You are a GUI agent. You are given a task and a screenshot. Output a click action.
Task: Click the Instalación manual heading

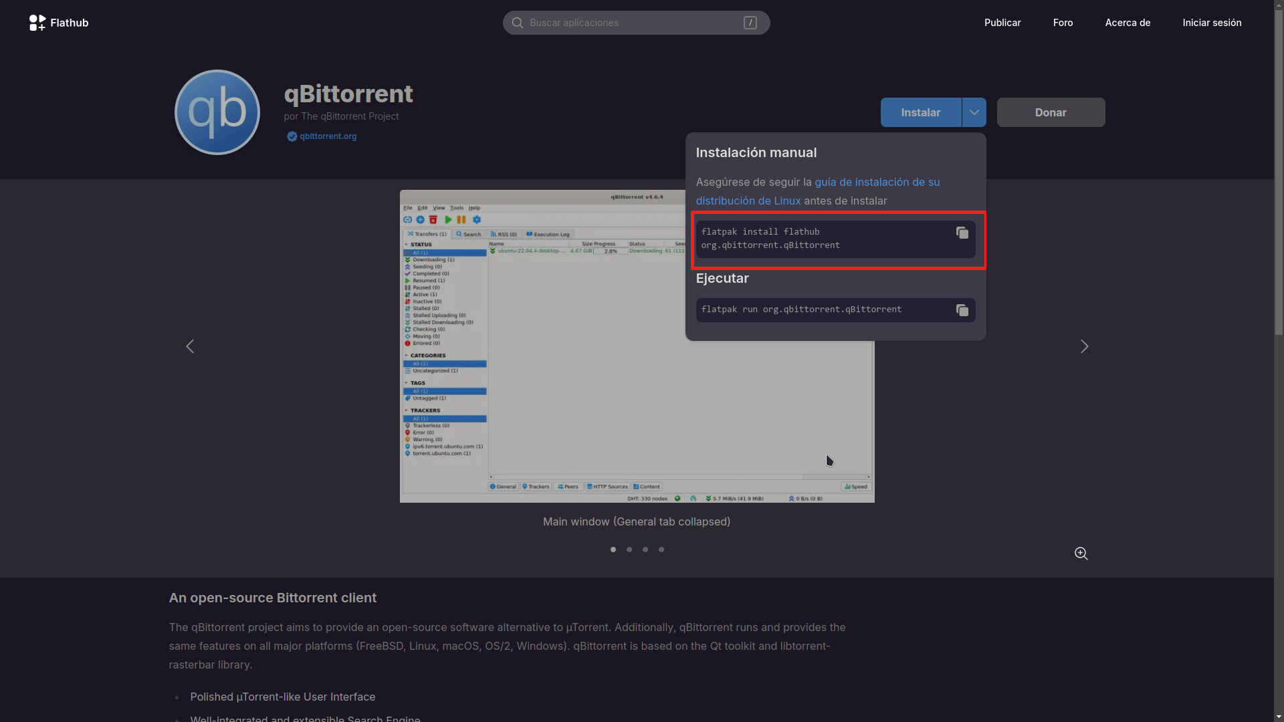coord(756,152)
